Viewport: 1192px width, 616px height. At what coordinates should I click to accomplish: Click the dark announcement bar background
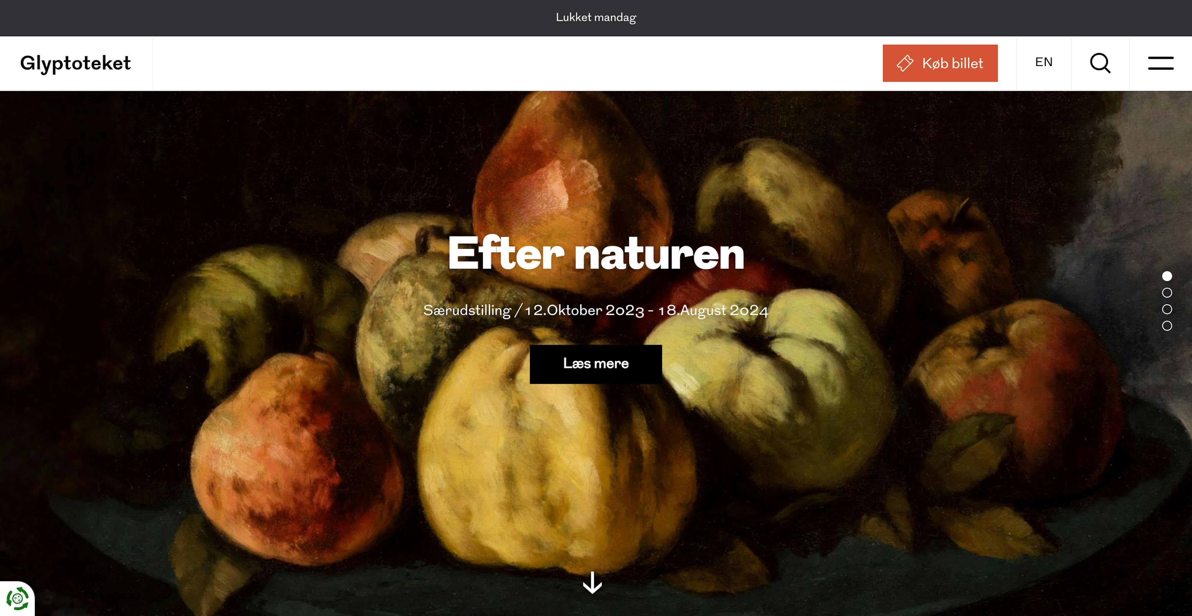278,18
